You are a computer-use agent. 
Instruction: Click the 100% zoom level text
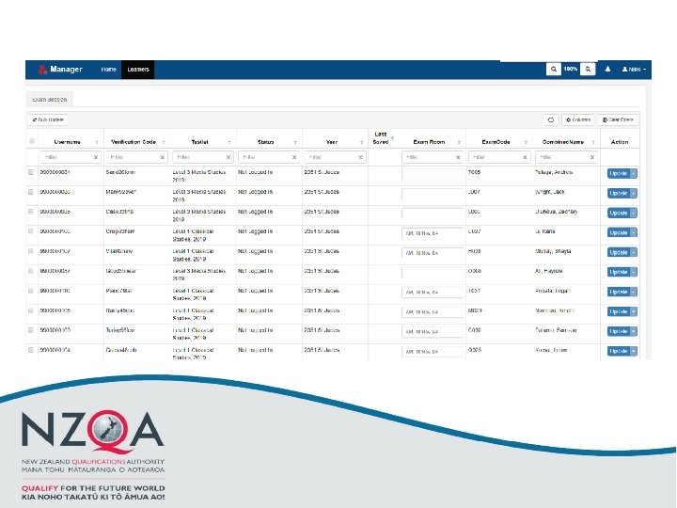tap(571, 69)
